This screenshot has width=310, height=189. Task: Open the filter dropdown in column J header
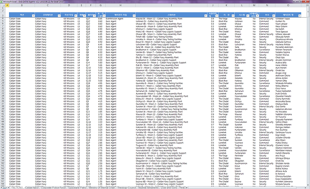pyautogui.click(x=217, y=16)
